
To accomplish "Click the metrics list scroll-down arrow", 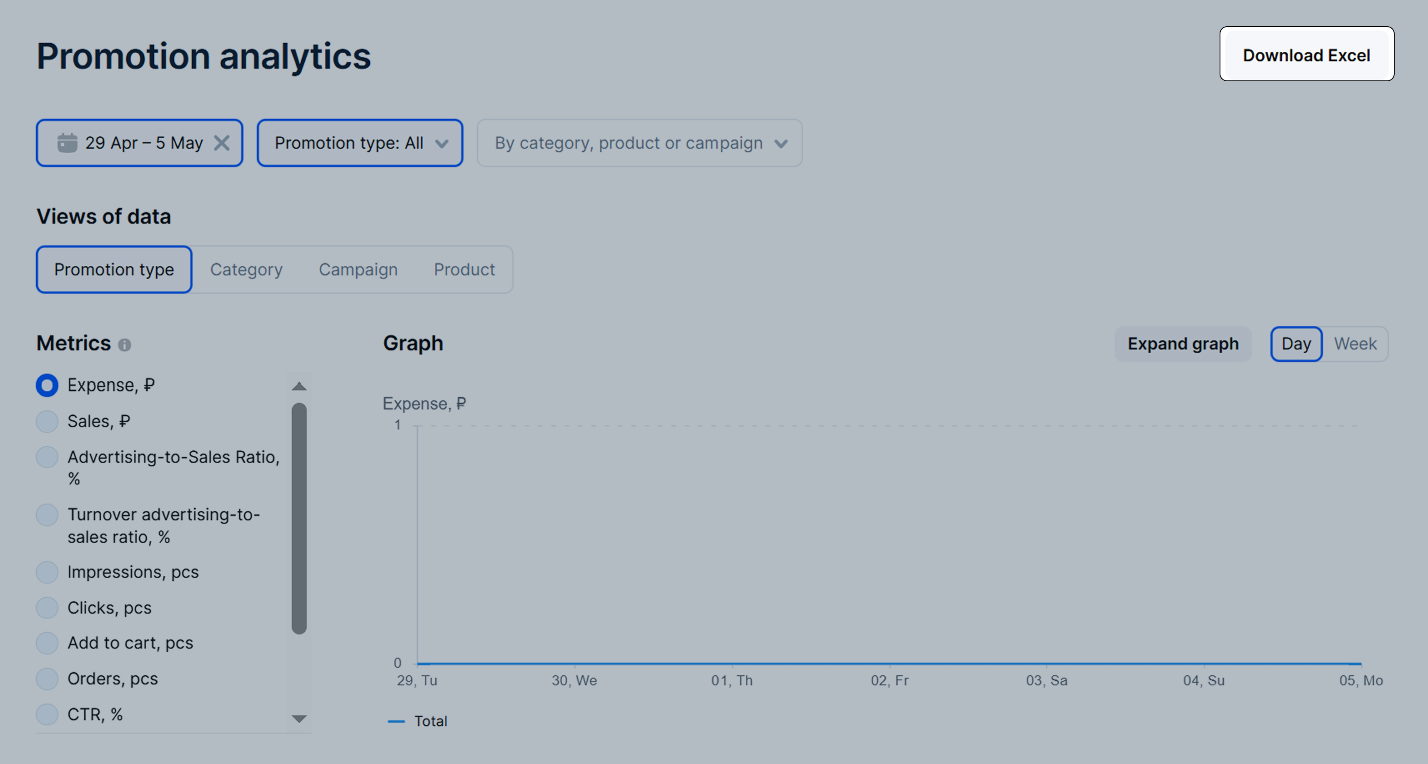I will pos(299,719).
